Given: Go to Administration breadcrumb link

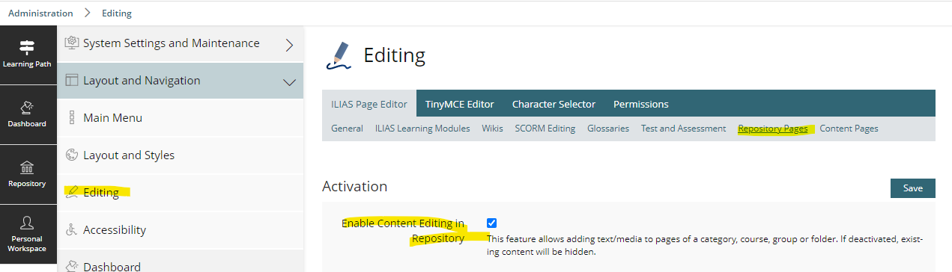Looking at the screenshot, I should [40, 13].
